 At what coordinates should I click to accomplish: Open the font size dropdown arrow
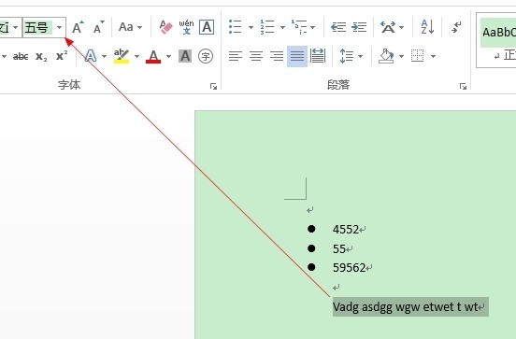click(x=59, y=27)
